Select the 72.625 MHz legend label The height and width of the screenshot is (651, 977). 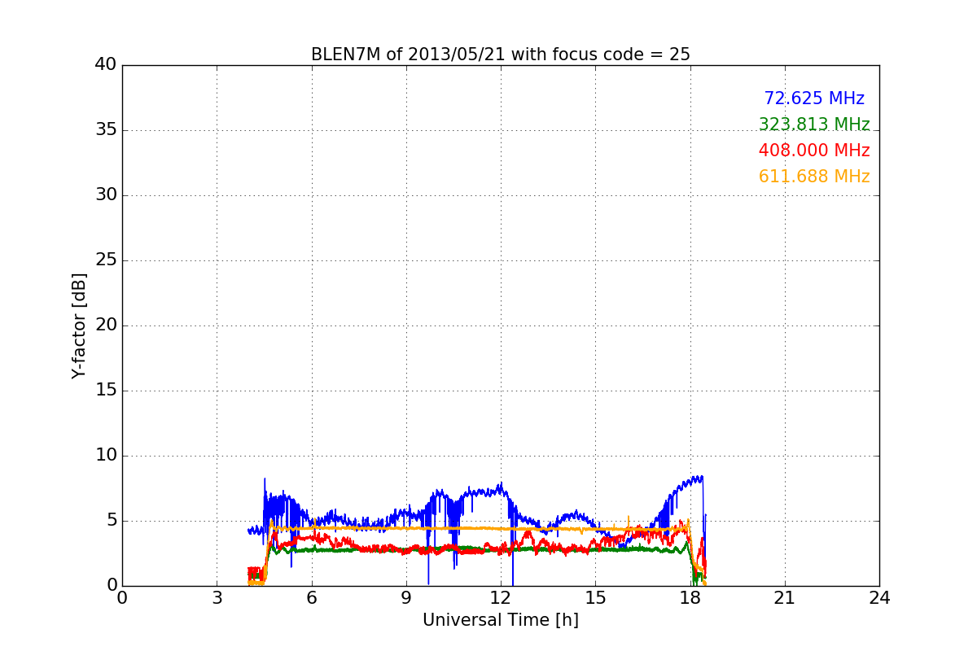click(814, 98)
